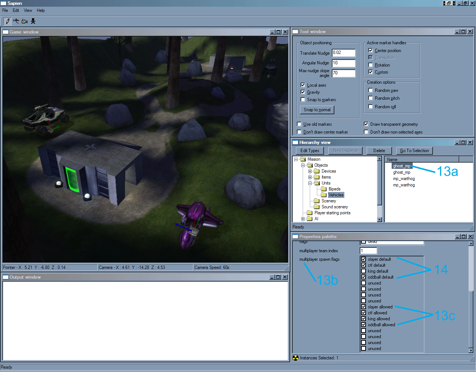
Task: Click the Player starting points folder icon
Action: click(310, 213)
